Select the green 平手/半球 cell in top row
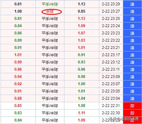The height and width of the screenshot is (124, 142). pyautogui.click(x=50, y=4)
